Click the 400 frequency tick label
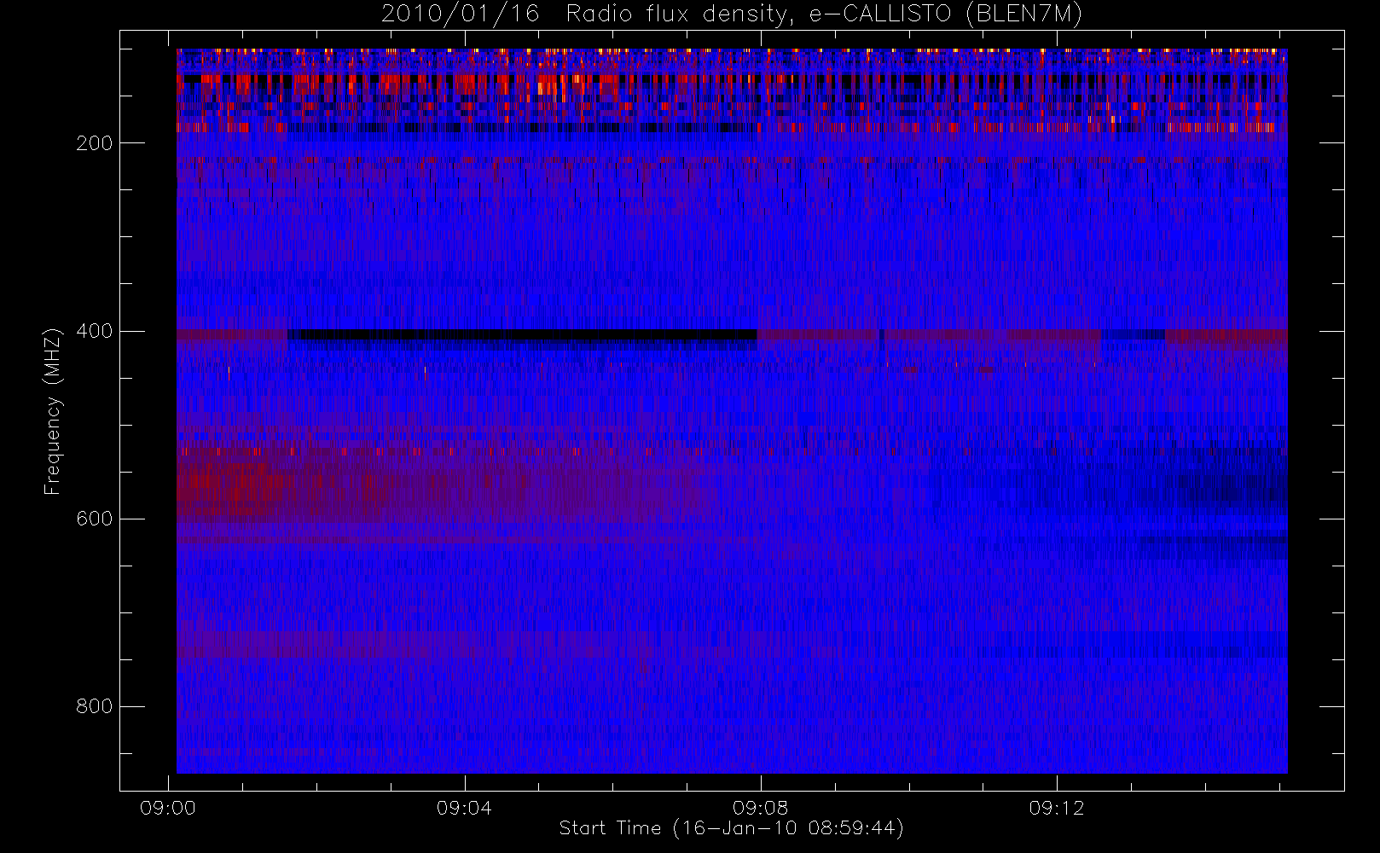 pos(94,331)
